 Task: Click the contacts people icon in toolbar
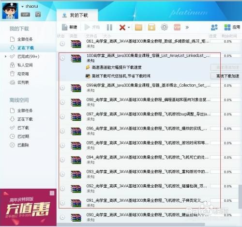tap(214, 27)
